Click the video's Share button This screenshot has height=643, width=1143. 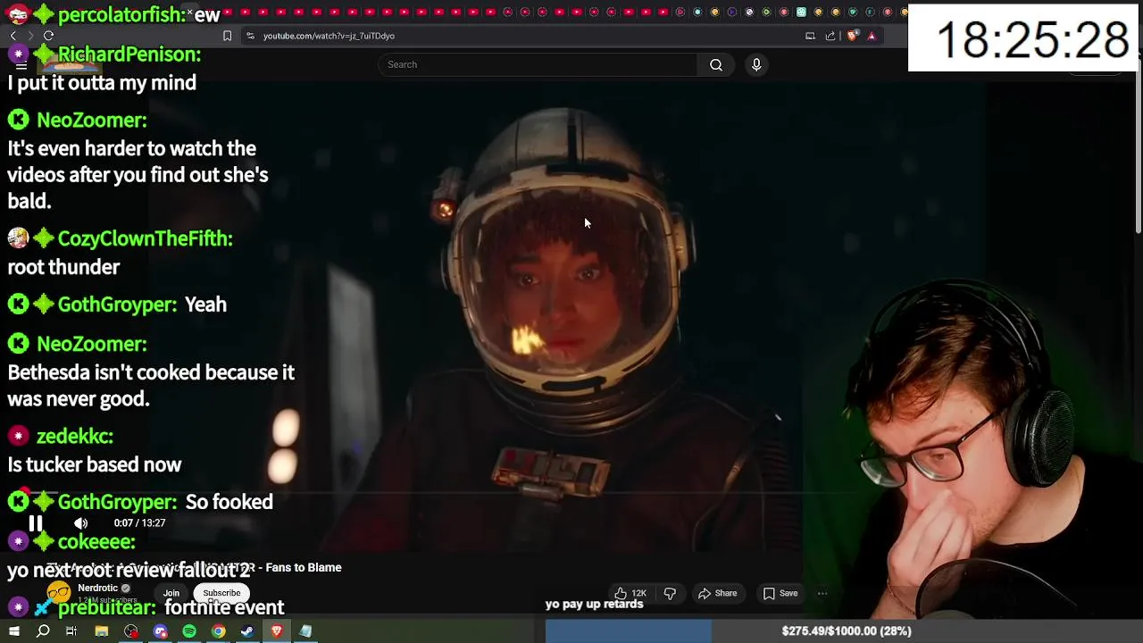point(718,593)
